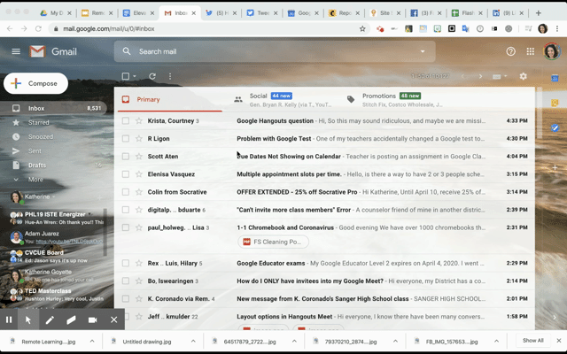Image resolution: width=567 pixels, height=354 pixels.
Task: Close the downloads bar
Action: click(x=559, y=340)
